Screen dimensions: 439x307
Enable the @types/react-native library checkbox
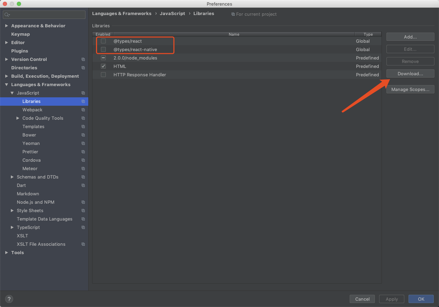[103, 49]
